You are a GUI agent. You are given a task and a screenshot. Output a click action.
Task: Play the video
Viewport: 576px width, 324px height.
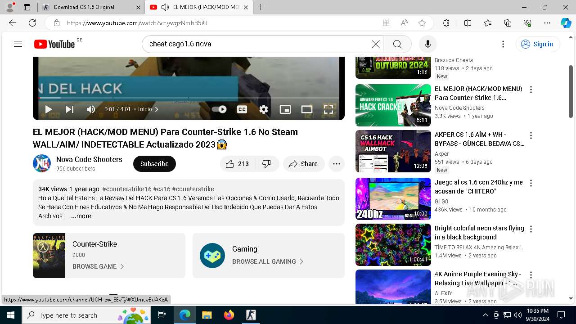[49, 109]
